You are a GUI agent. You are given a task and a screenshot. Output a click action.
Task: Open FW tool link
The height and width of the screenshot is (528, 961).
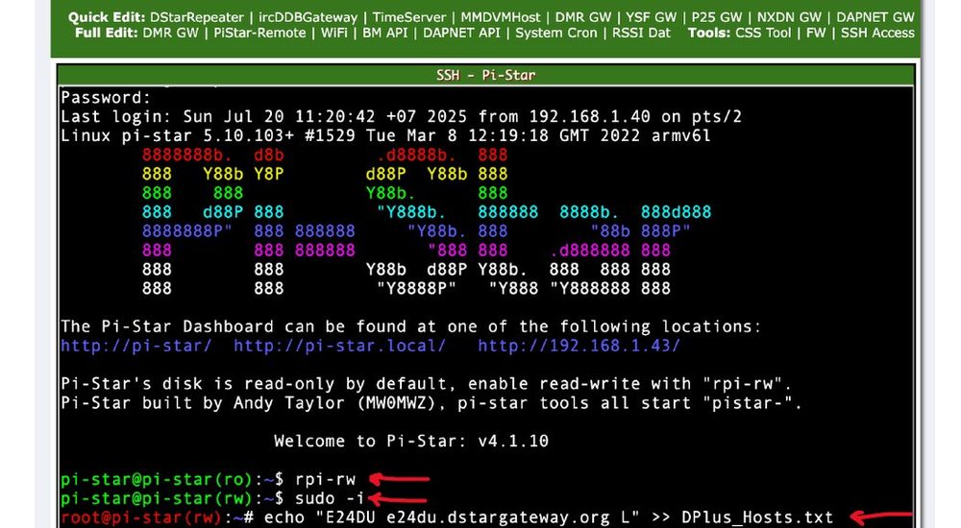point(816,33)
